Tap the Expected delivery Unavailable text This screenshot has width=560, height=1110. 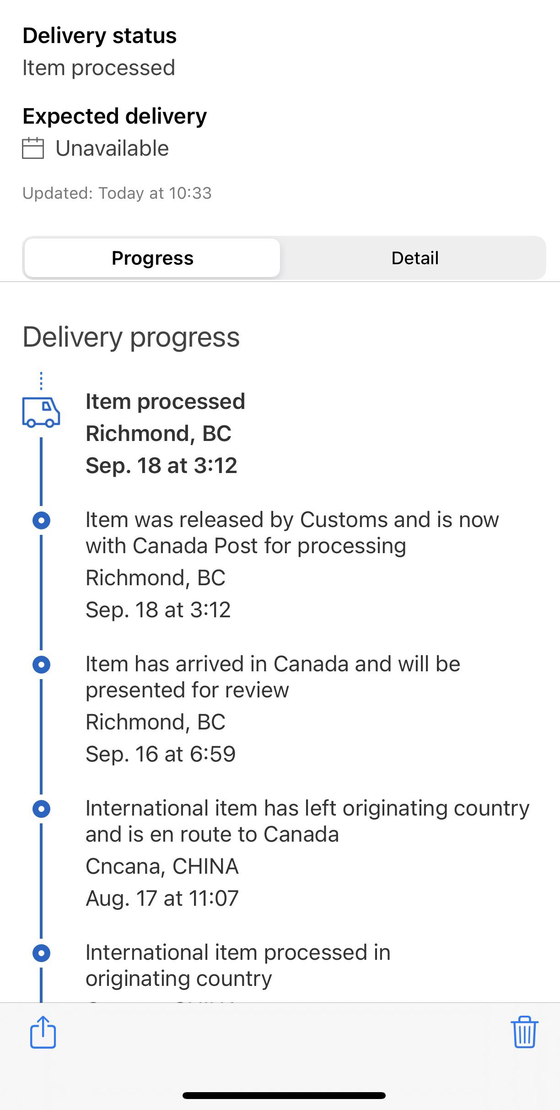coord(112,148)
